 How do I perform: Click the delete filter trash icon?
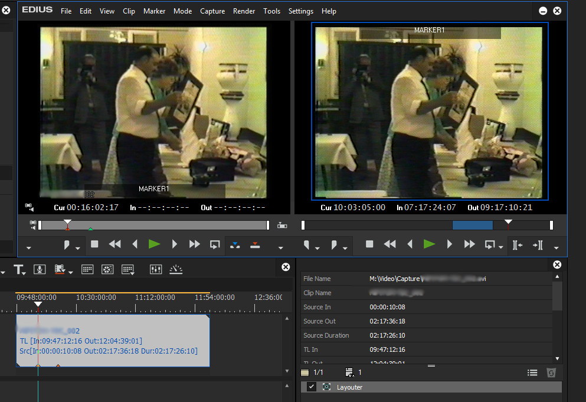(551, 372)
